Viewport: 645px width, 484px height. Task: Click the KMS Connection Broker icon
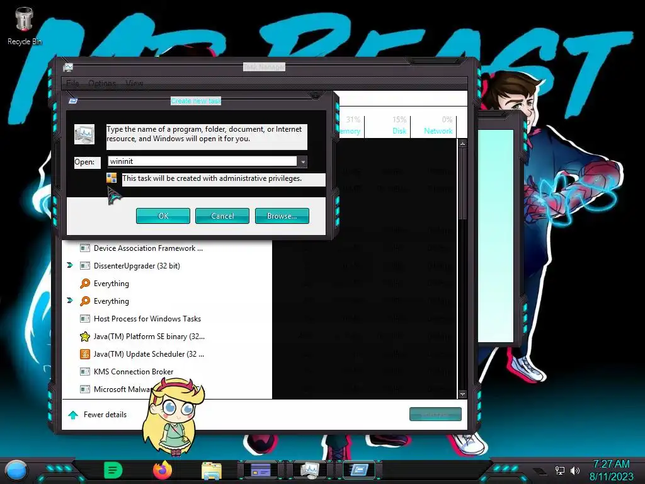(x=85, y=372)
